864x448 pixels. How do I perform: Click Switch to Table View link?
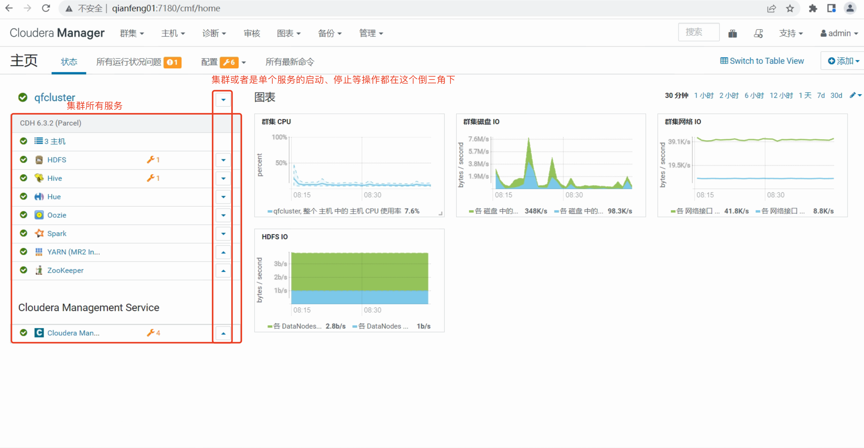[762, 61]
